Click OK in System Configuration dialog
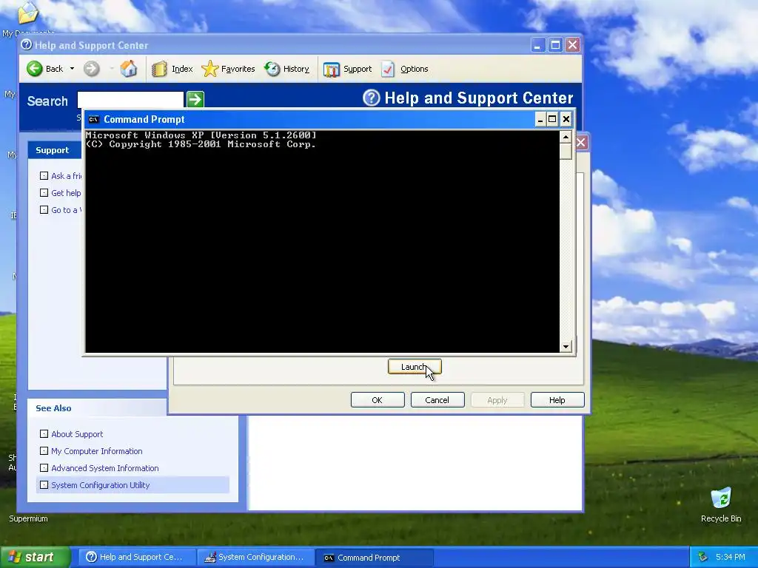758x568 pixels. click(x=377, y=400)
